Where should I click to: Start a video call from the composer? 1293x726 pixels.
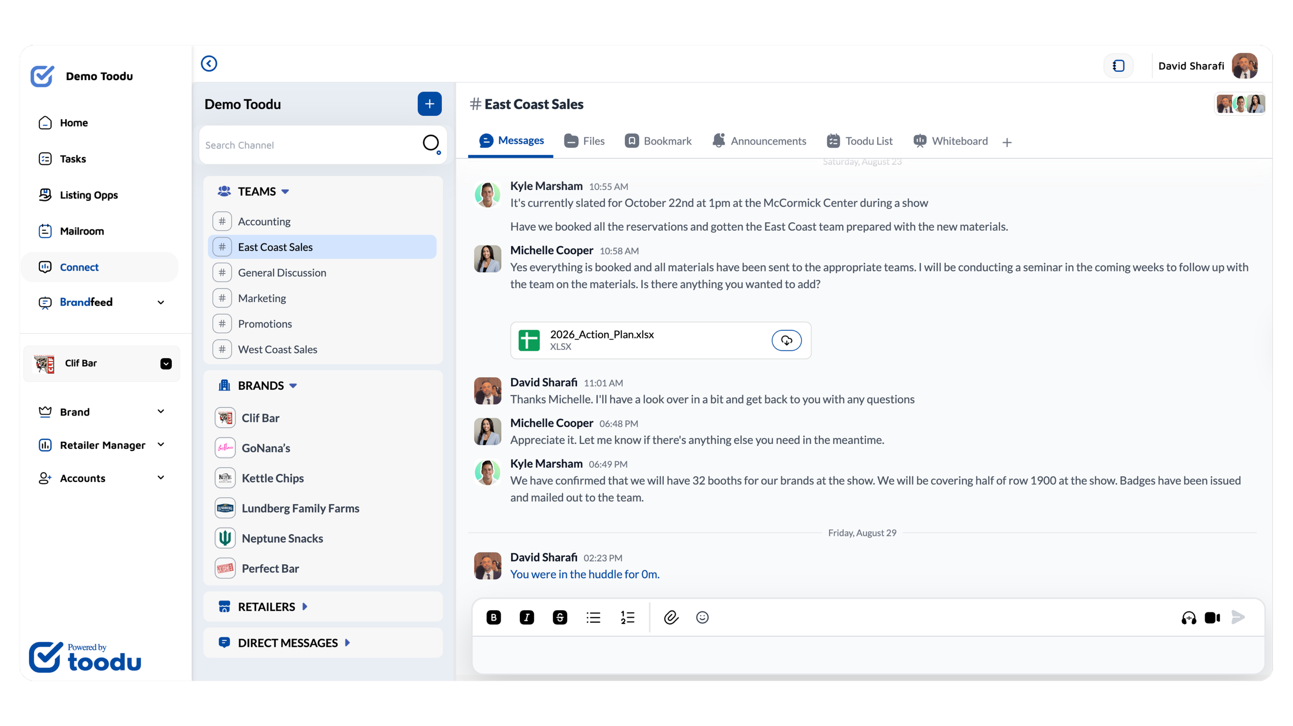[1212, 617]
